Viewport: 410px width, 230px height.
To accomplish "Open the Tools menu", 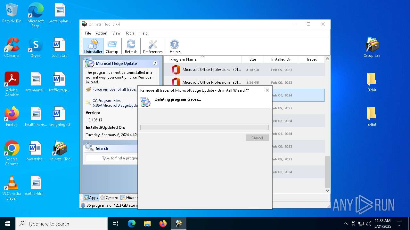I will [x=130, y=33].
